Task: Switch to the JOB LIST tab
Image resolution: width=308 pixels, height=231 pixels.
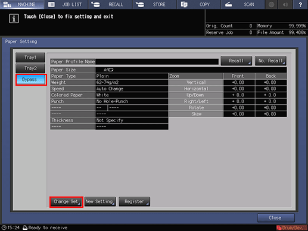Action: tap(66, 4)
